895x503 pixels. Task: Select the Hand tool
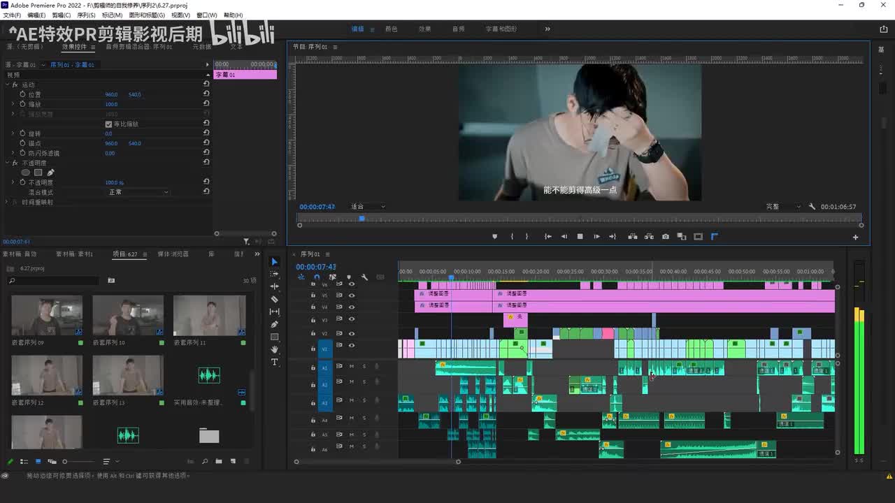274,349
